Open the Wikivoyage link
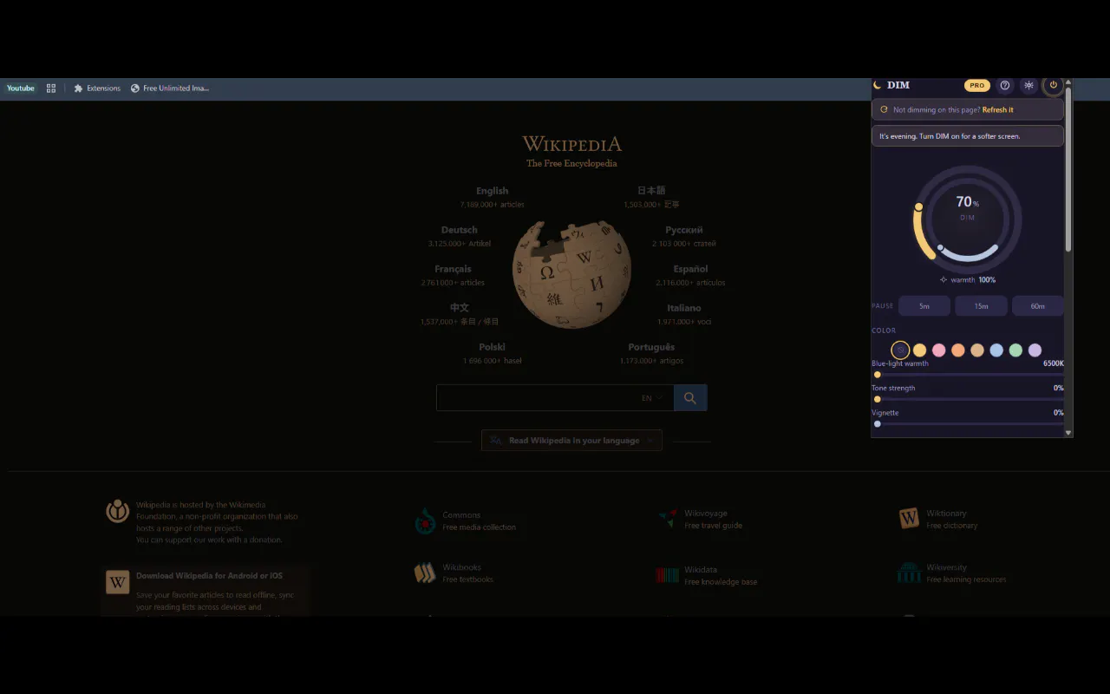Viewport: 1110px width, 694px height. click(706, 514)
